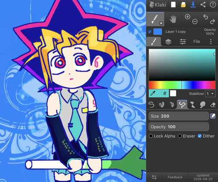218x182 pixels.
Task: Pick a shade in the color saturation area
Action: pos(182,65)
